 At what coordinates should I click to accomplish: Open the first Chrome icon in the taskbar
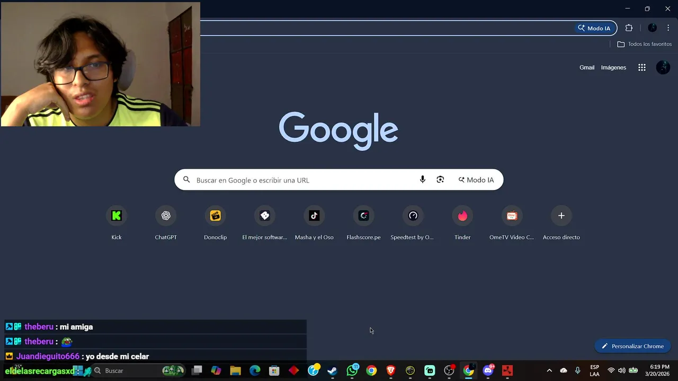click(x=371, y=370)
